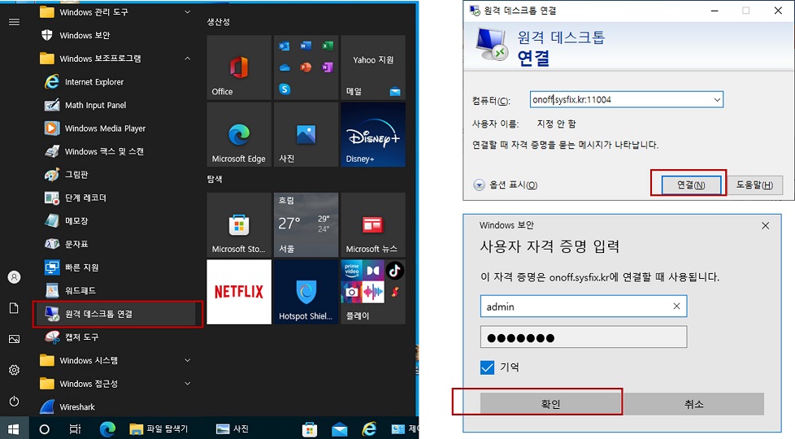Click the password input field

pyautogui.click(x=583, y=337)
